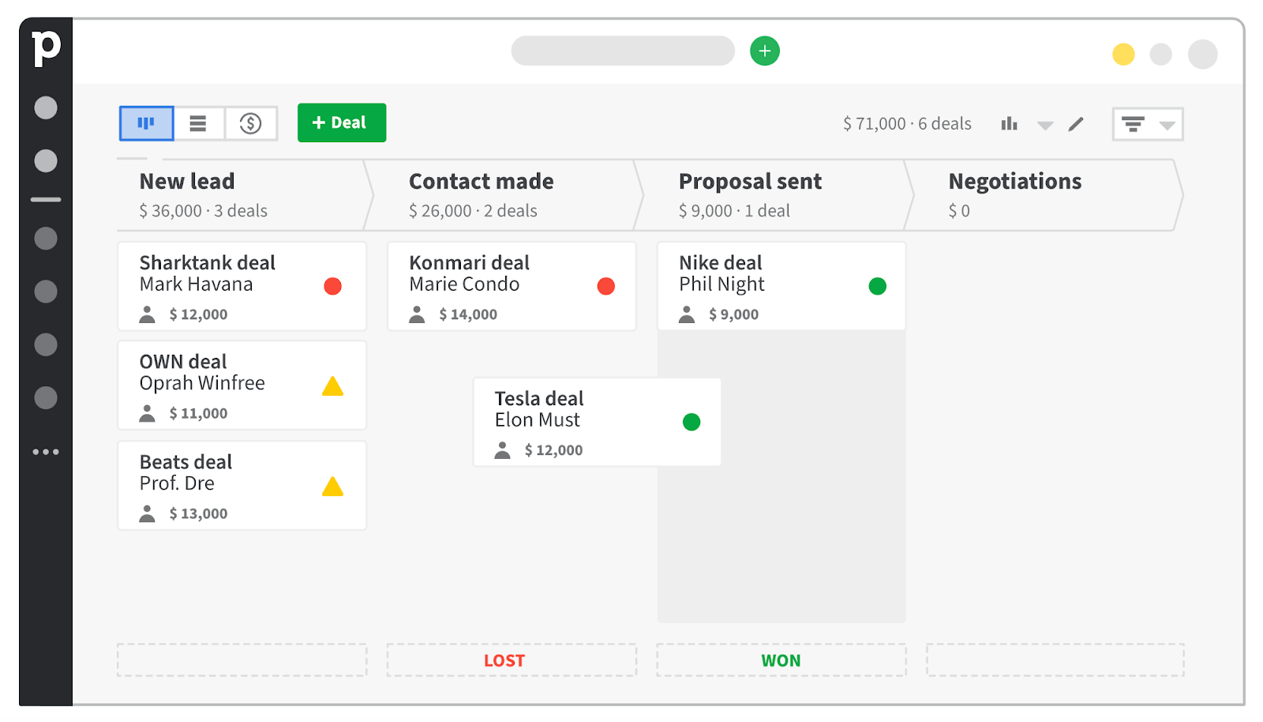
Task: Click the LOST drop zone
Action: [511, 660]
